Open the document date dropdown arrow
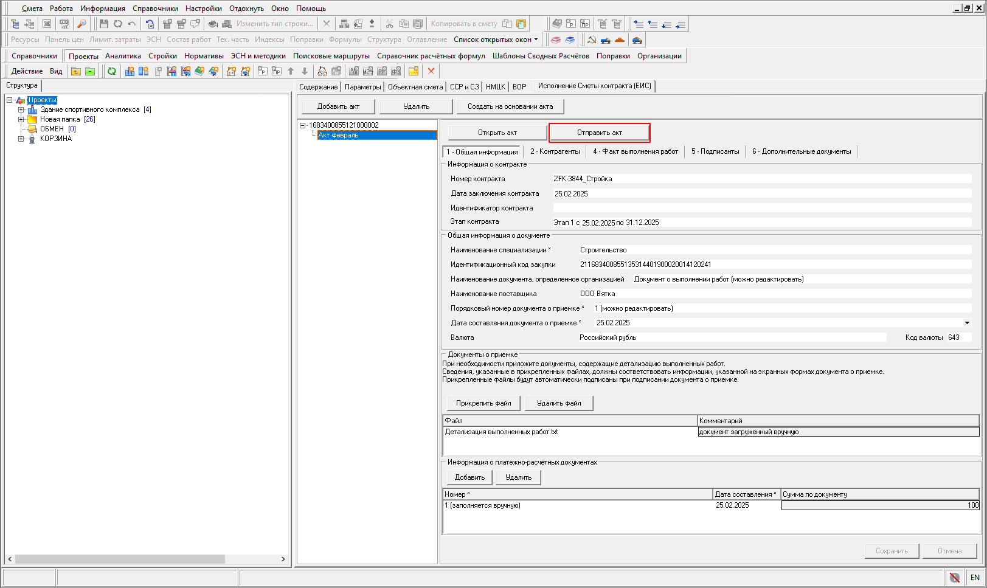 pos(967,323)
